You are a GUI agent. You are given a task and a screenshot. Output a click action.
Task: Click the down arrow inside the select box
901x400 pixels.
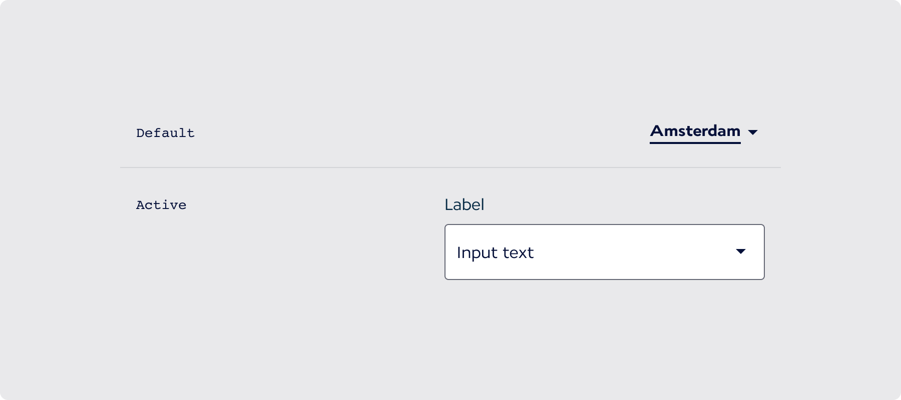[x=741, y=251]
